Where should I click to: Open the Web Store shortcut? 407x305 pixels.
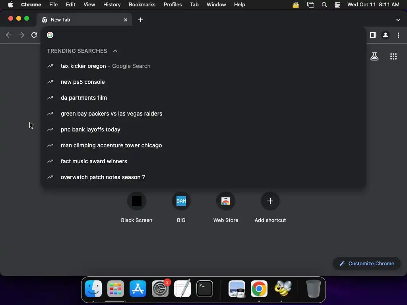point(226,207)
